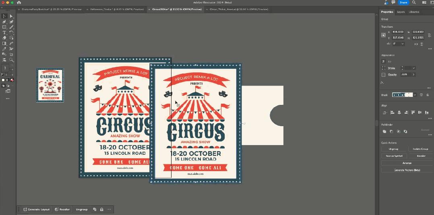This screenshot has height=215, width=434.
Task: Select the Eyedropper tool
Action: coord(4,49)
